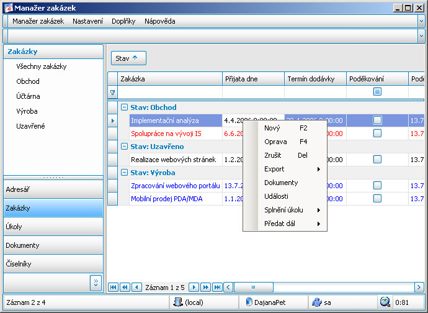Click the app icon in title bar
Viewport: 428px width, 313px height.
tap(9, 8)
